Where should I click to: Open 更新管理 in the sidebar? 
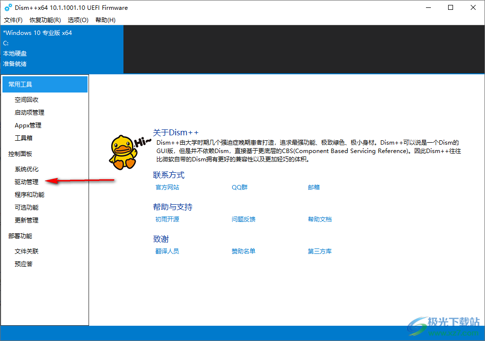pos(27,220)
